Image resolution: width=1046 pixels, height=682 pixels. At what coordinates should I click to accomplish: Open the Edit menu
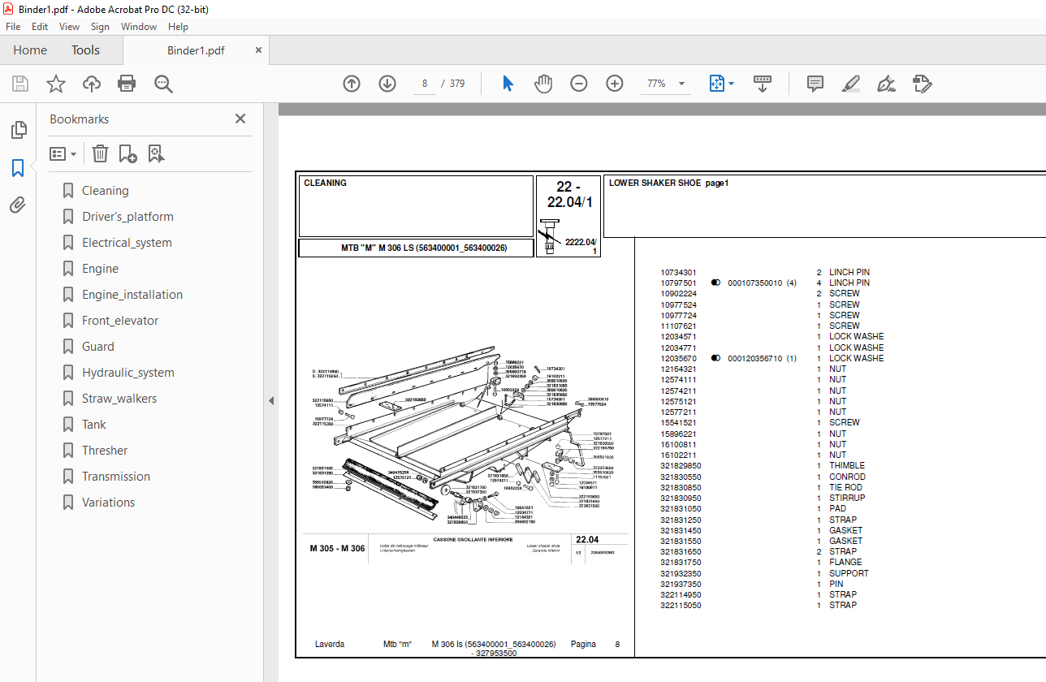click(40, 27)
